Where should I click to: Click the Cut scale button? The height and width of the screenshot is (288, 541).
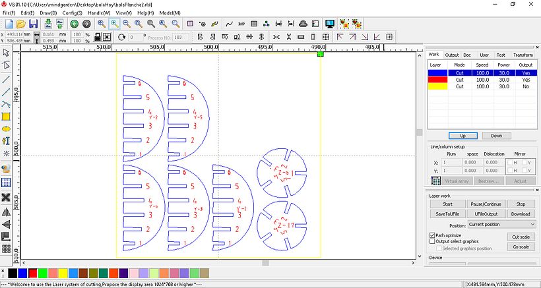point(521,237)
